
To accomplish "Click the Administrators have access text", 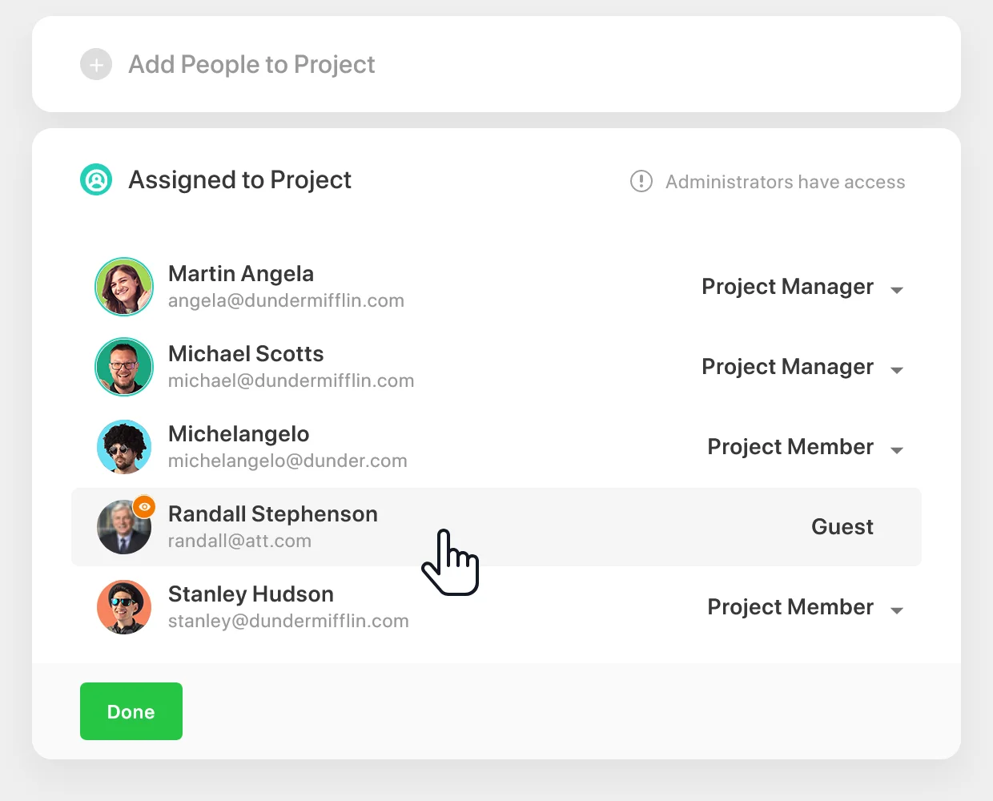I will coord(785,182).
